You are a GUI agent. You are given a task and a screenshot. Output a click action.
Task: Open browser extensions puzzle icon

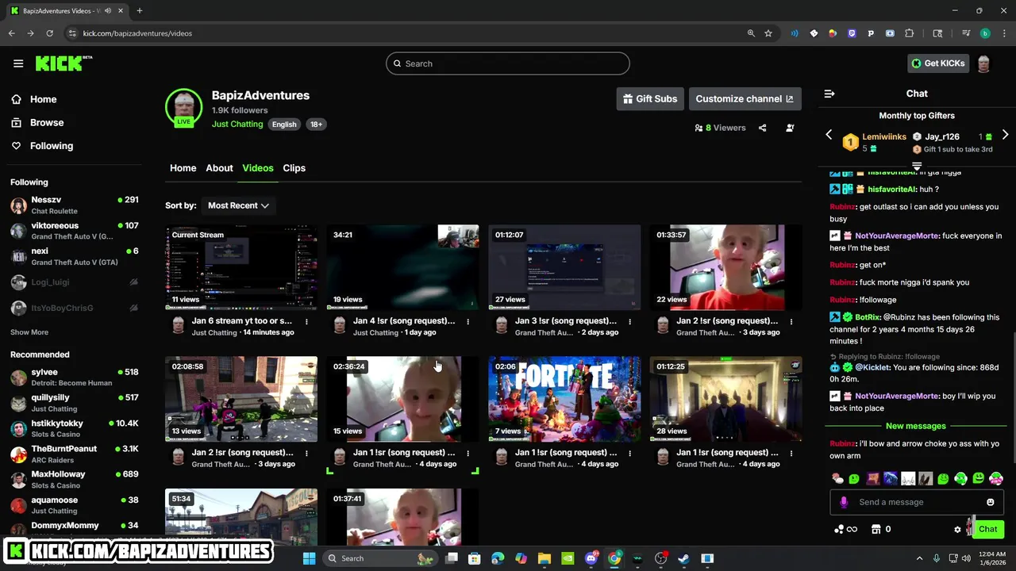(x=910, y=33)
